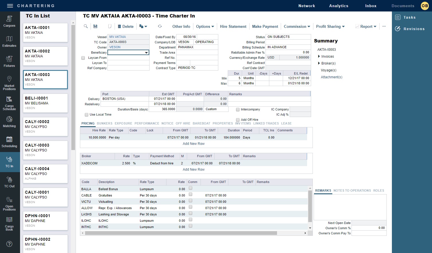Open the Tasks panel icon
The height and width of the screenshot is (253, 432).
[398, 17]
